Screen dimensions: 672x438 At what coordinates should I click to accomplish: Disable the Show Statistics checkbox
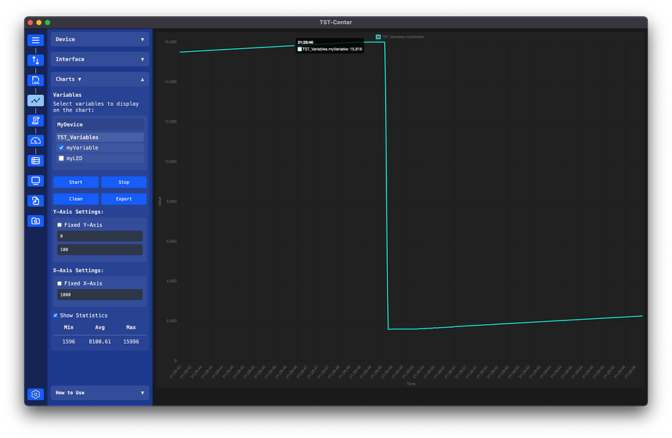tap(56, 315)
